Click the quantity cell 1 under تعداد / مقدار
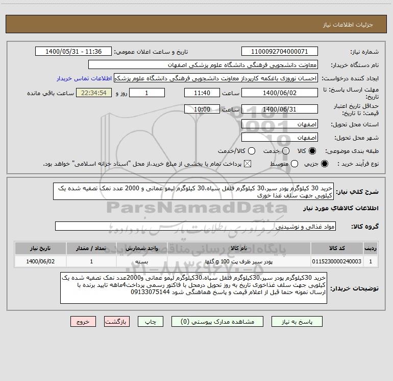393x381 pixels. pos(91,261)
